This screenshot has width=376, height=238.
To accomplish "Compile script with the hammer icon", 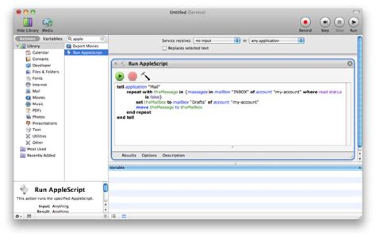I will [145, 76].
